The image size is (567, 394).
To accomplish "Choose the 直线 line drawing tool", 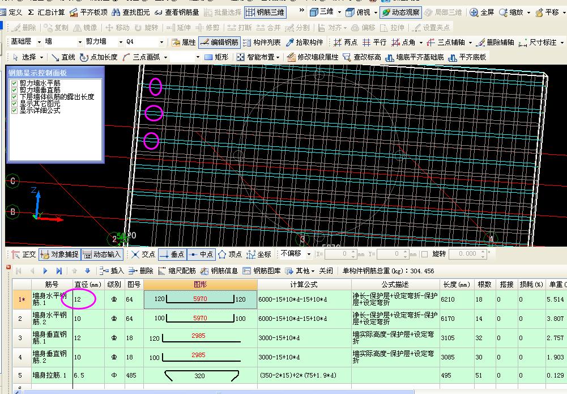I will click(63, 57).
